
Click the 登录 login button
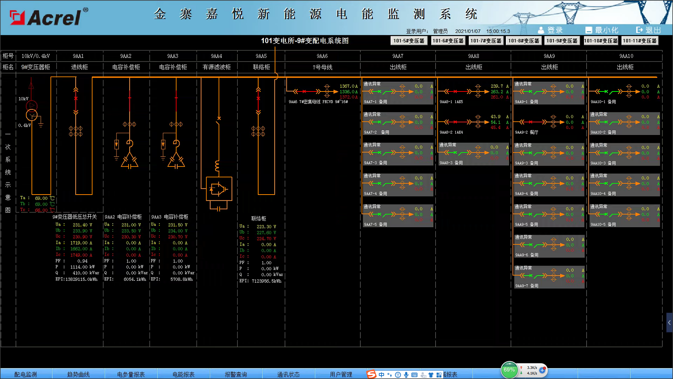tap(550, 30)
